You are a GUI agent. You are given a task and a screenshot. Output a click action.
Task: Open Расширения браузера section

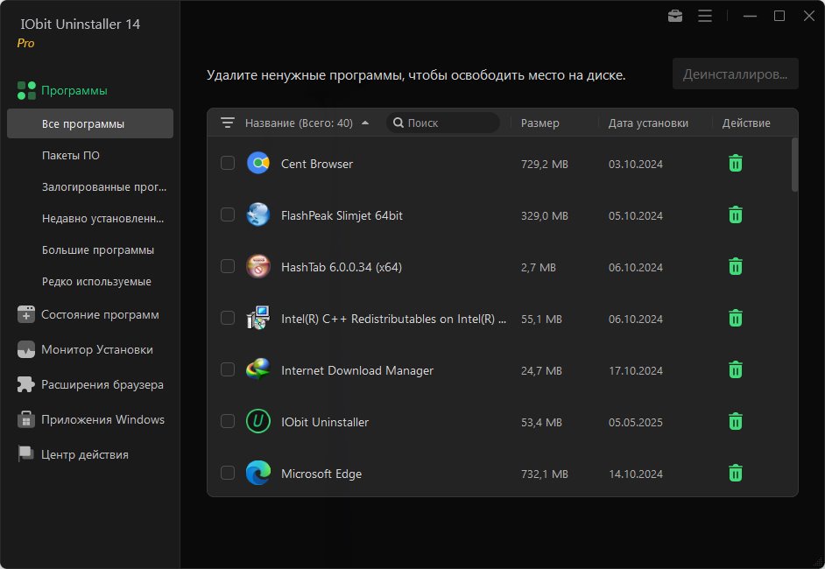[x=102, y=384]
